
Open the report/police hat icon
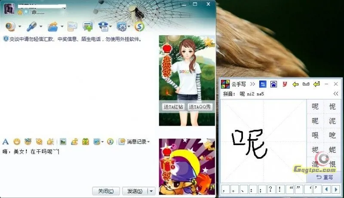pyautogui.click(x=103, y=26)
